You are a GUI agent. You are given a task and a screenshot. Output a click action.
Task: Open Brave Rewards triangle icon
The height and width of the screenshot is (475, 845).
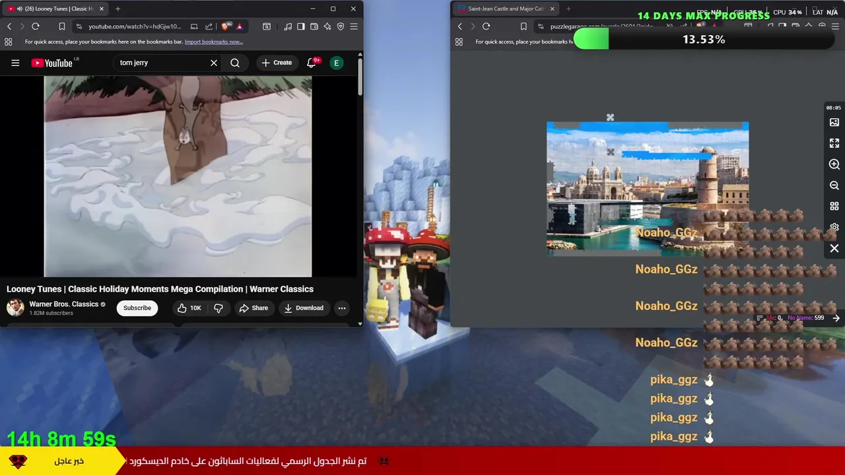click(240, 26)
